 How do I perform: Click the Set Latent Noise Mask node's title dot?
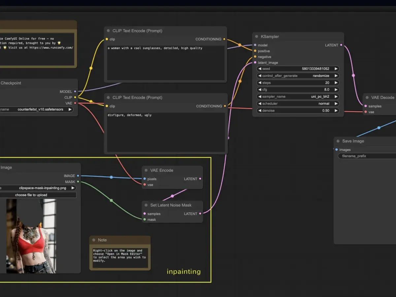point(146,205)
